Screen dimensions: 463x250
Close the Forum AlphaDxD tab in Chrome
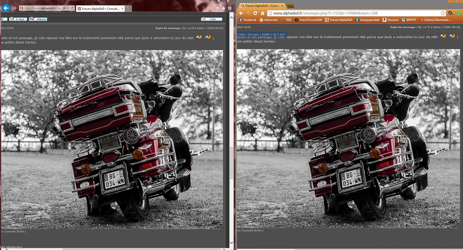(x=282, y=5)
